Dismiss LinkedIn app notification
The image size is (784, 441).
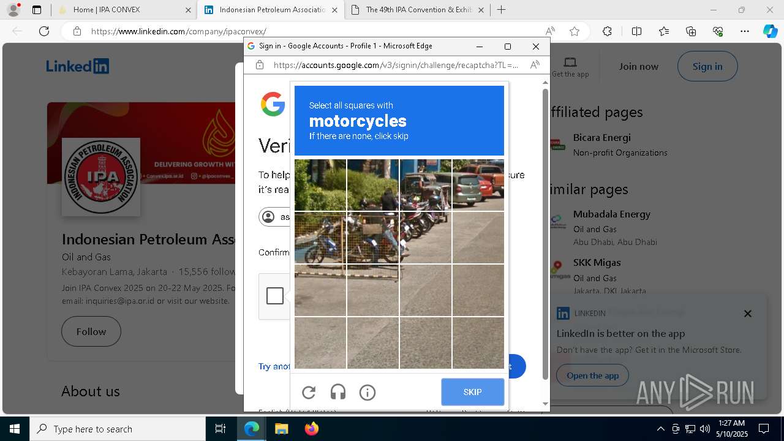click(x=747, y=314)
